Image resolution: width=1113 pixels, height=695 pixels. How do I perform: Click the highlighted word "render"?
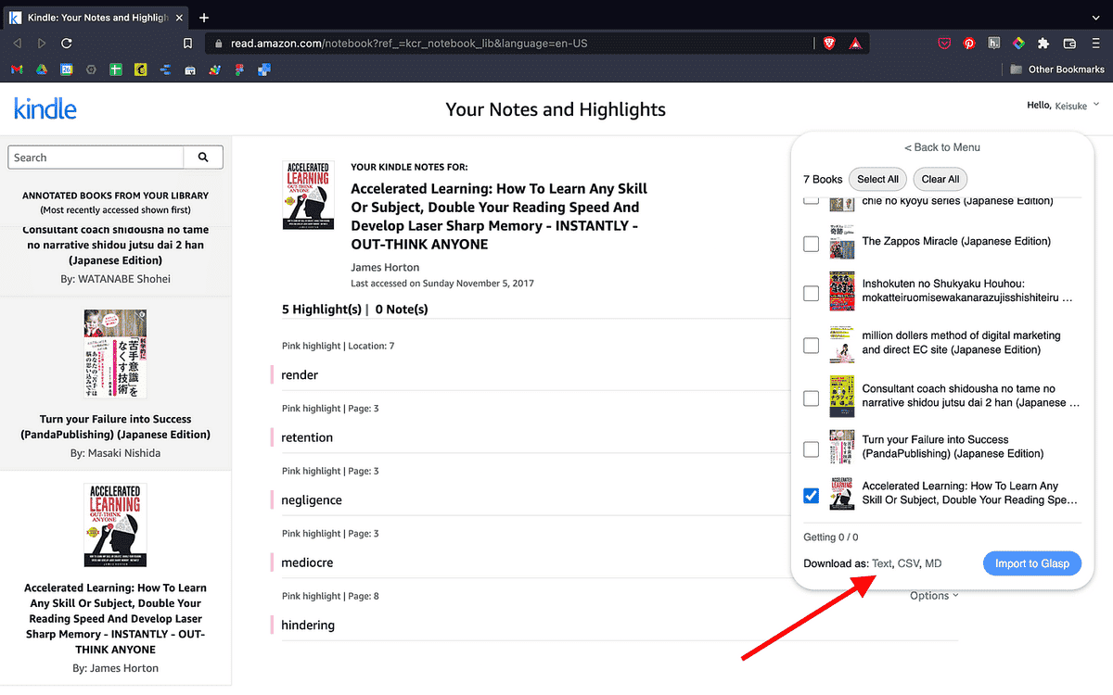[x=300, y=375]
